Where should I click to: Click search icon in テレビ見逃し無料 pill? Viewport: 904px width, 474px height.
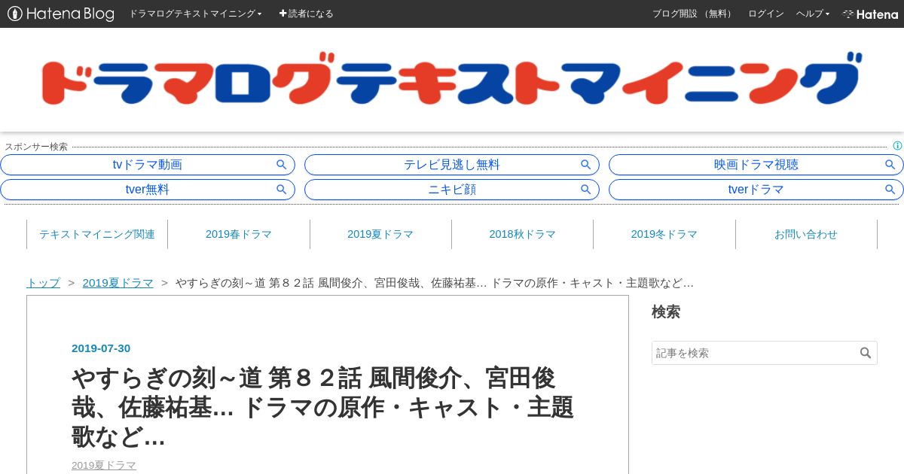[x=586, y=165]
